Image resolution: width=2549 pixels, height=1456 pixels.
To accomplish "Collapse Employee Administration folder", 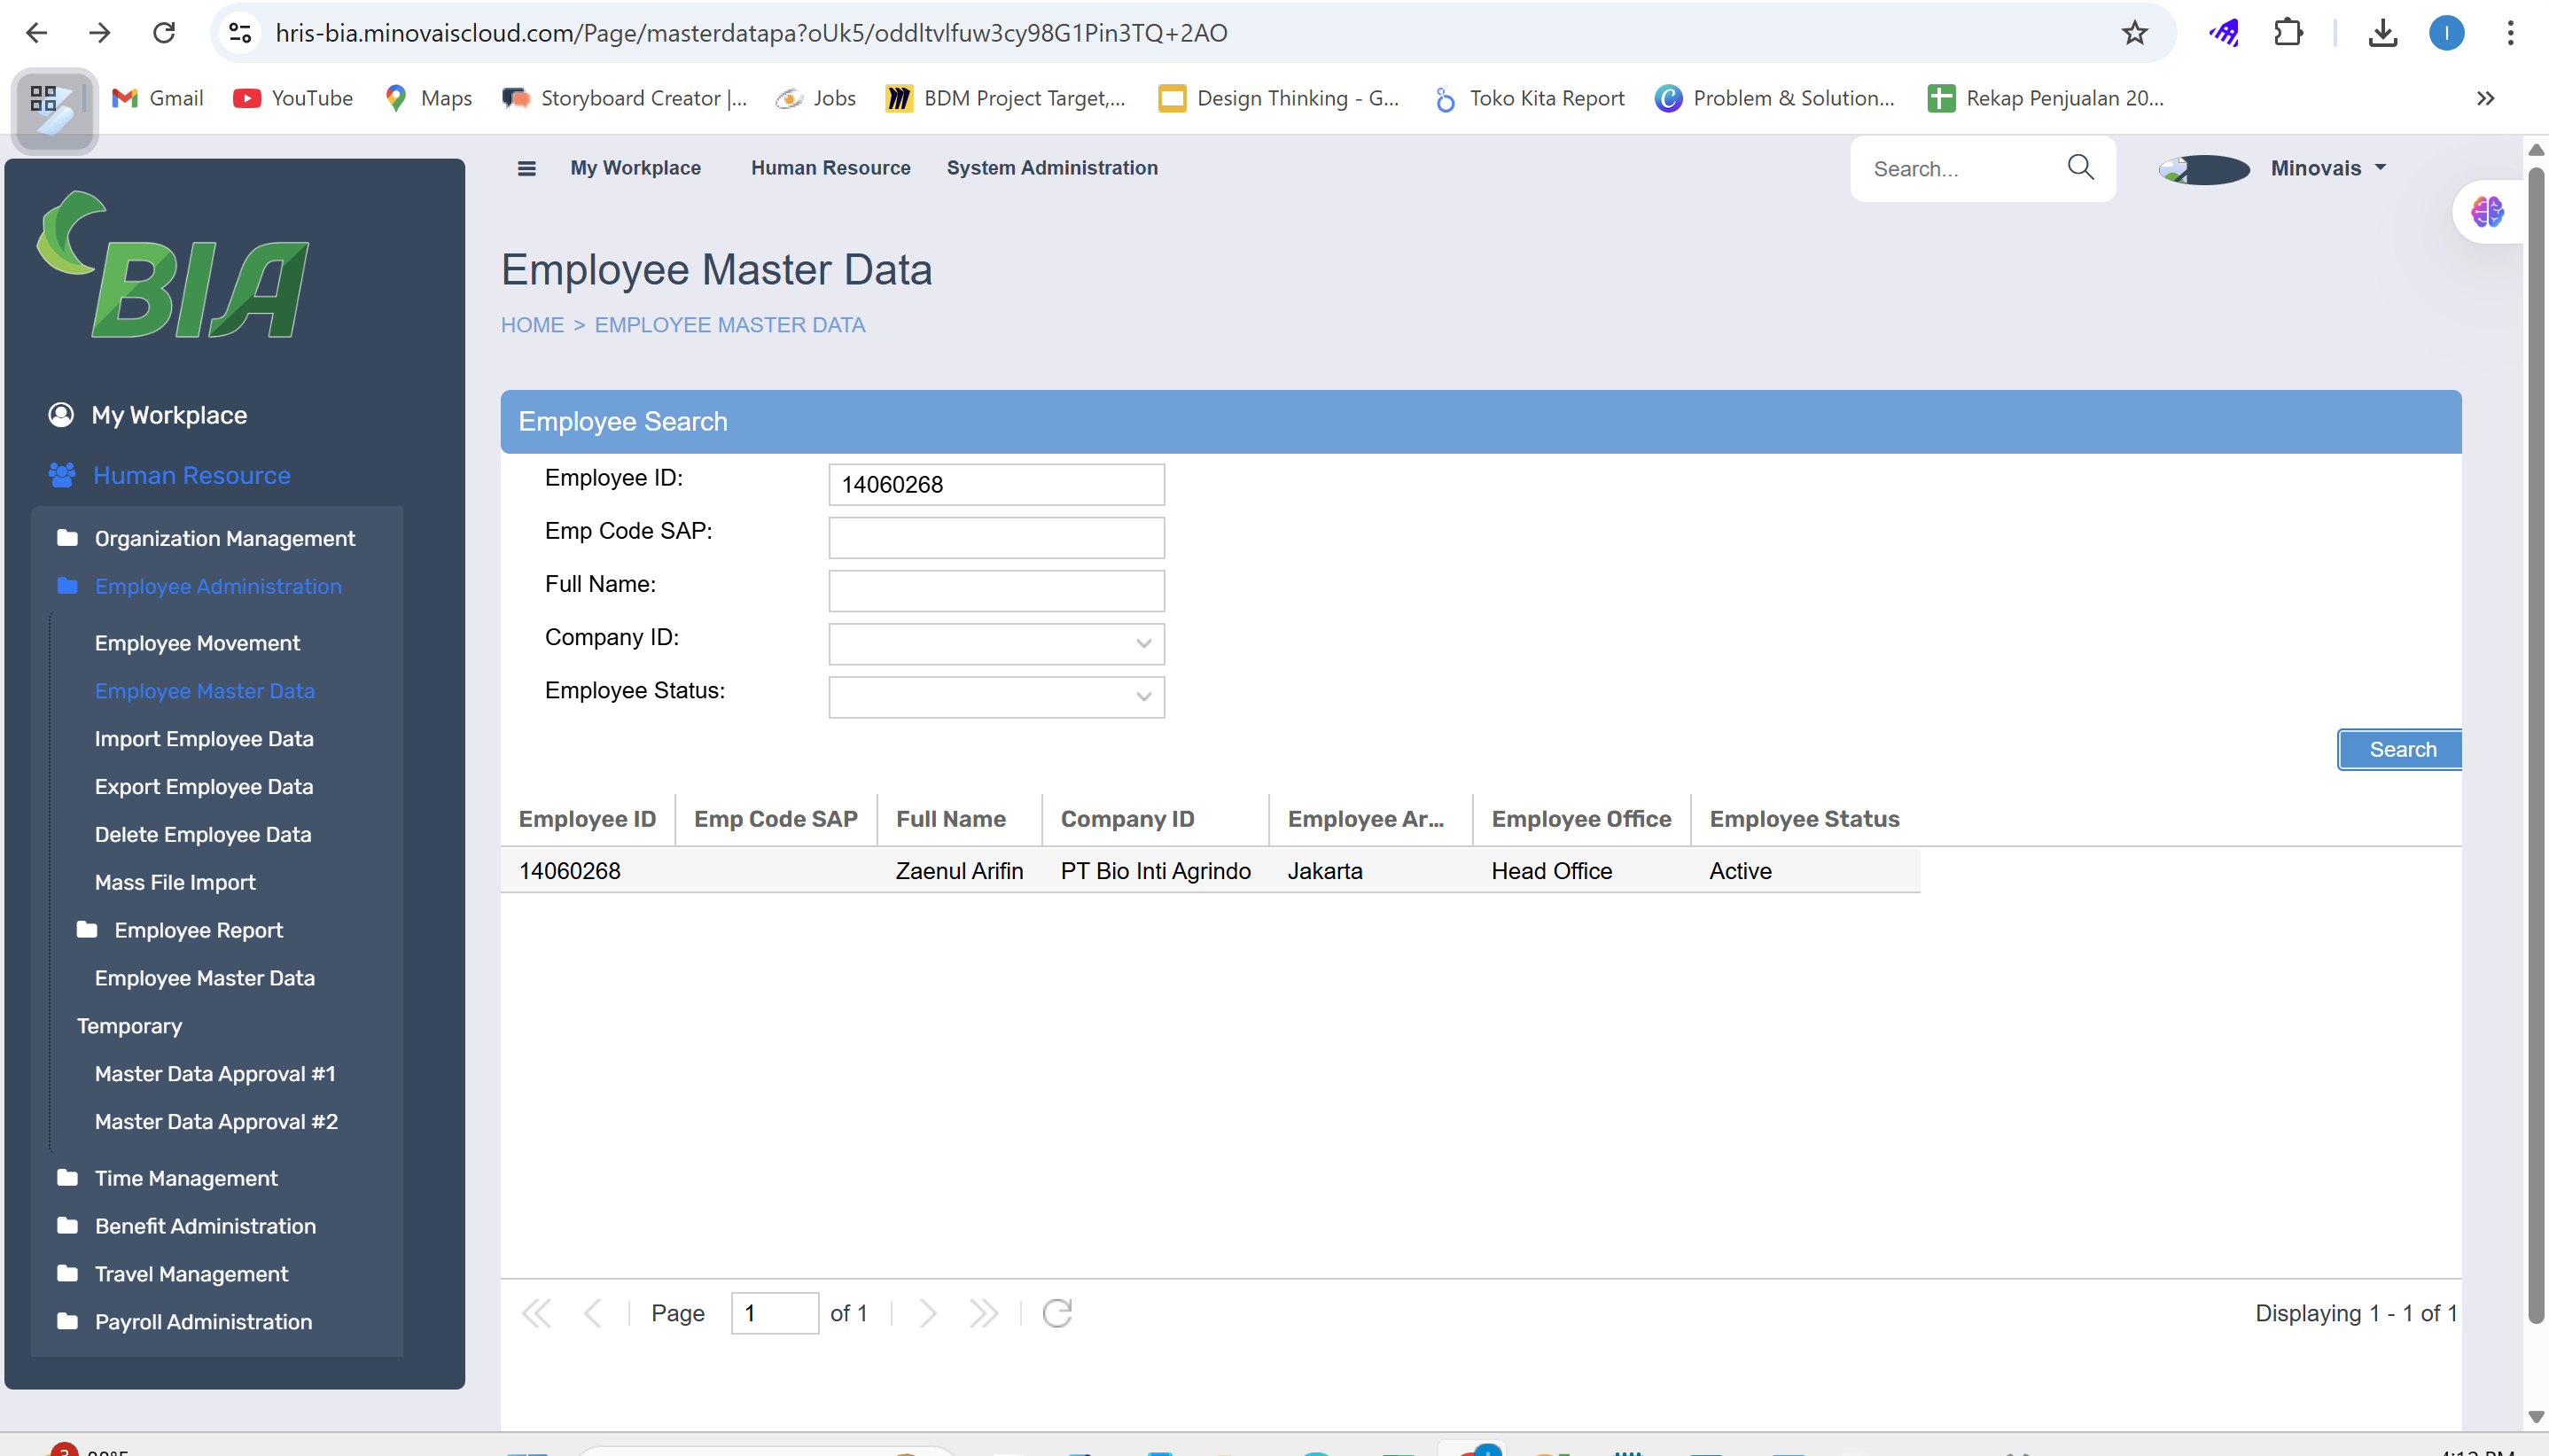I will (x=199, y=586).
